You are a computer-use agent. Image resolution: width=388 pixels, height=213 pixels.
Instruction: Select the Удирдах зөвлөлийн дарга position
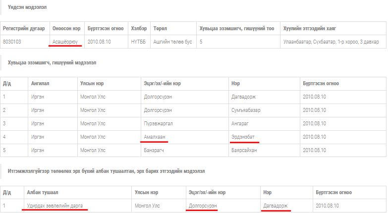click(55, 205)
